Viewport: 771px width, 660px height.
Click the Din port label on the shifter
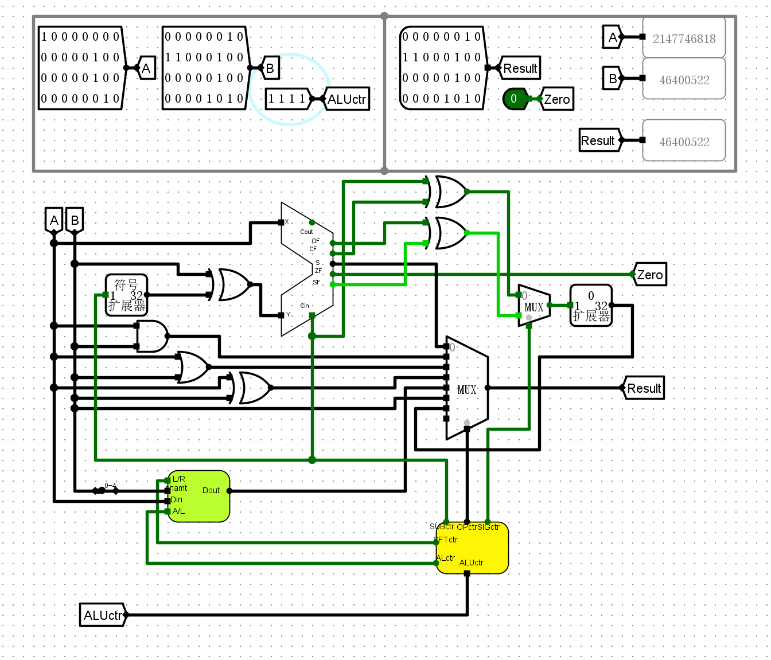(177, 499)
